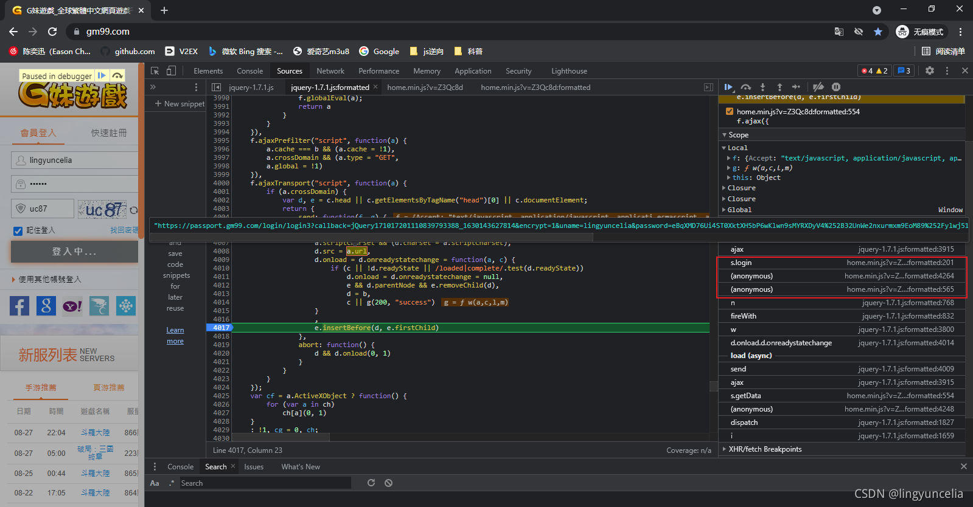This screenshot has width=973, height=507.
Task: Open the issues counter showing 3
Action: [904, 71]
